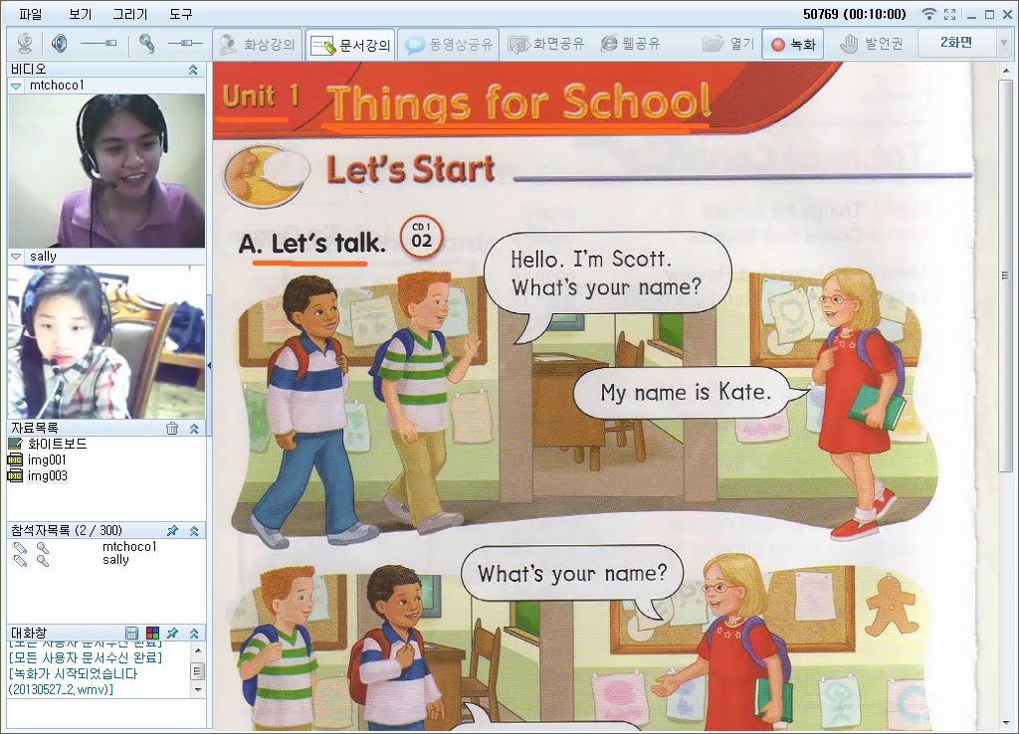Viewport: 1019px width, 734px height.
Task: Click the mtchoco1 webcam video
Action: [x=106, y=170]
